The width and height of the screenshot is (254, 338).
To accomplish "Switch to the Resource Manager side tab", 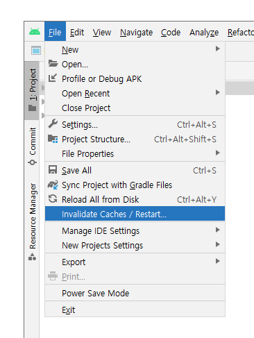I will pyautogui.click(x=33, y=221).
